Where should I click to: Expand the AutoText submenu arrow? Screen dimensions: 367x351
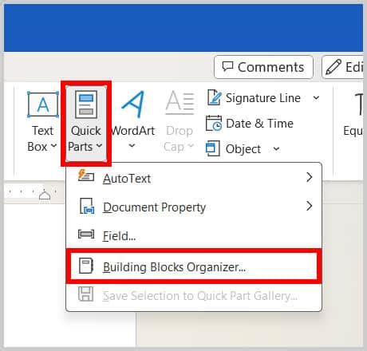[x=309, y=177]
